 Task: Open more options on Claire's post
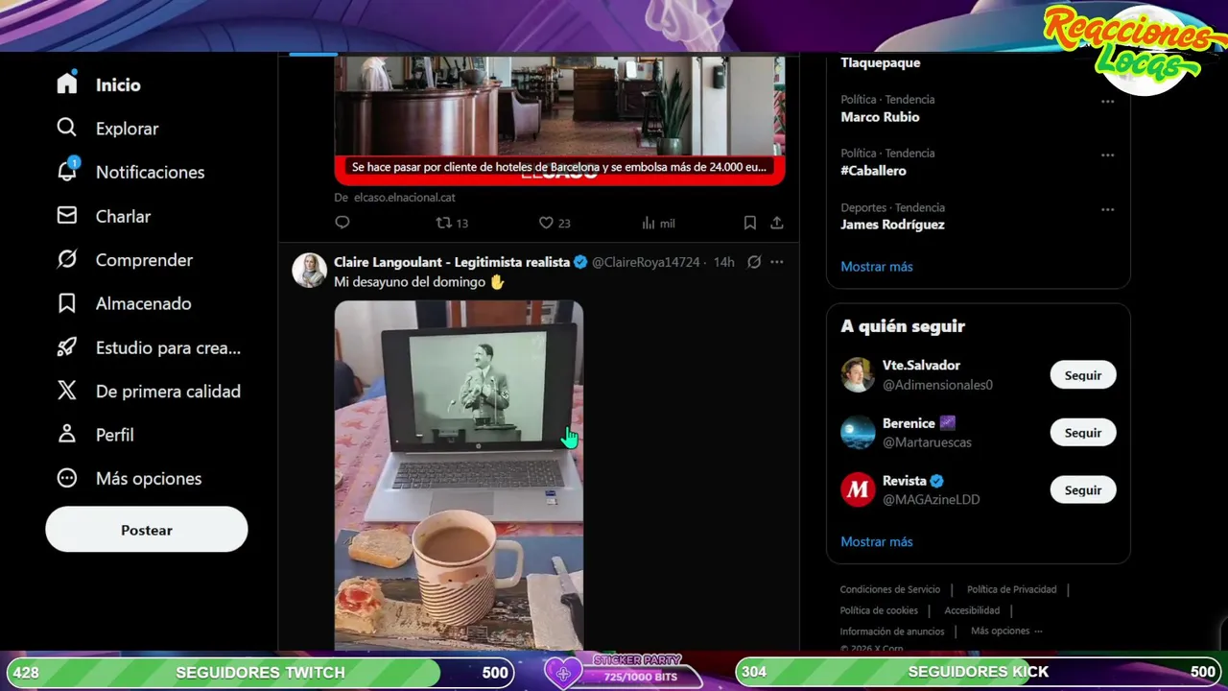tap(777, 262)
